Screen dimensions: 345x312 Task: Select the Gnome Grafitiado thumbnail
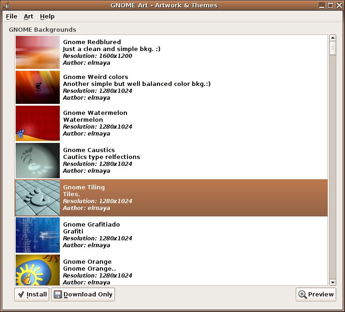(x=38, y=235)
